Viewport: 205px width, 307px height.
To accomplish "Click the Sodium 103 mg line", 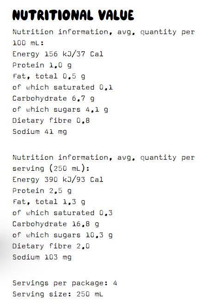I will coord(42,257).
